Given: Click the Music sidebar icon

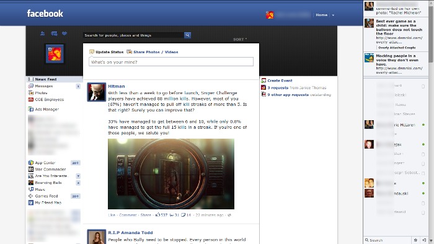Looking at the screenshot, I should click(31, 190).
